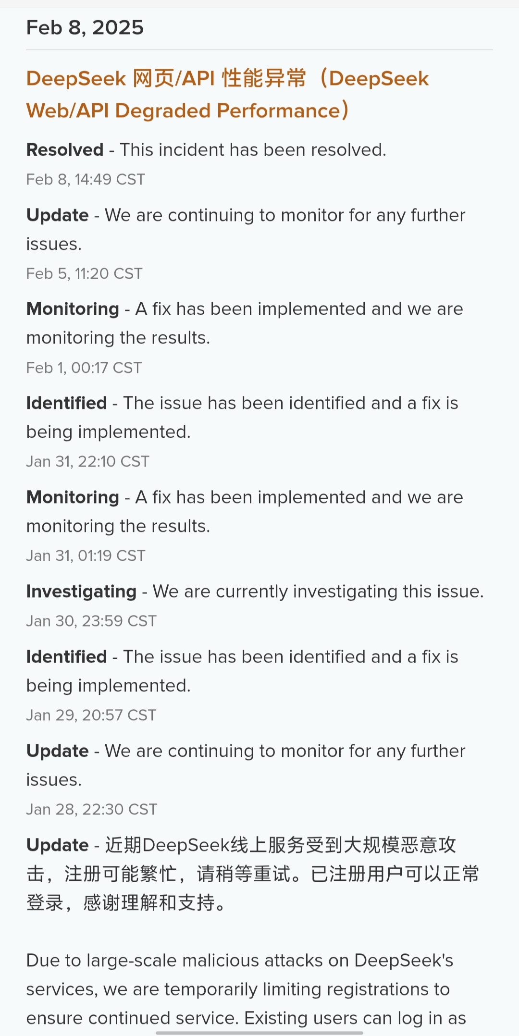The height and width of the screenshot is (1036, 519).
Task: Click the Feb 1, 00:17 CST timestamp
Action: pos(84,368)
